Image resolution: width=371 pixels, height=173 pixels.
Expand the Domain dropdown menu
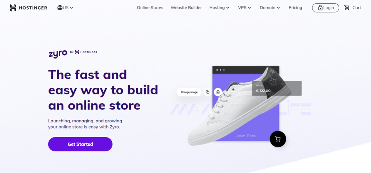coord(270,8)
